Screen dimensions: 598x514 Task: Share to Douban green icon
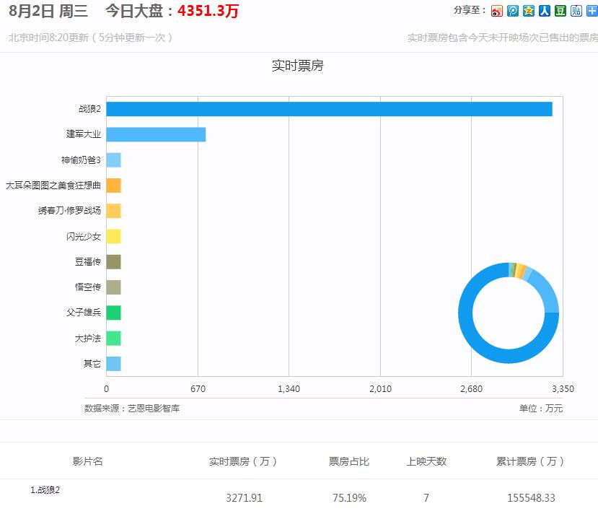tap(560, 11)
